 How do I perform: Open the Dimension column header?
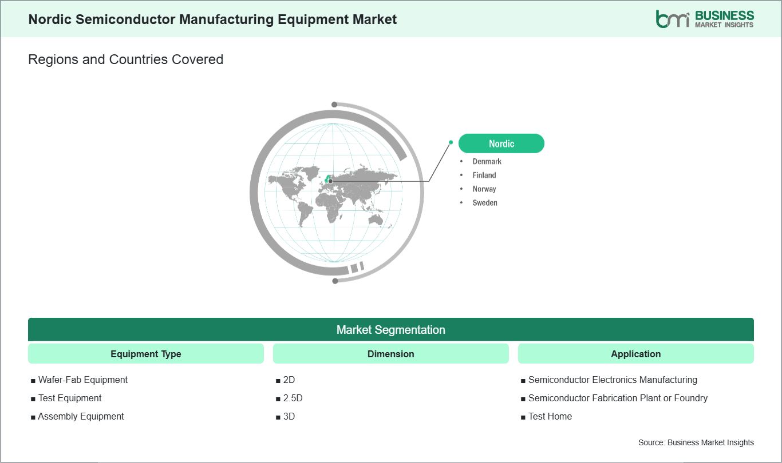point(390,354)
